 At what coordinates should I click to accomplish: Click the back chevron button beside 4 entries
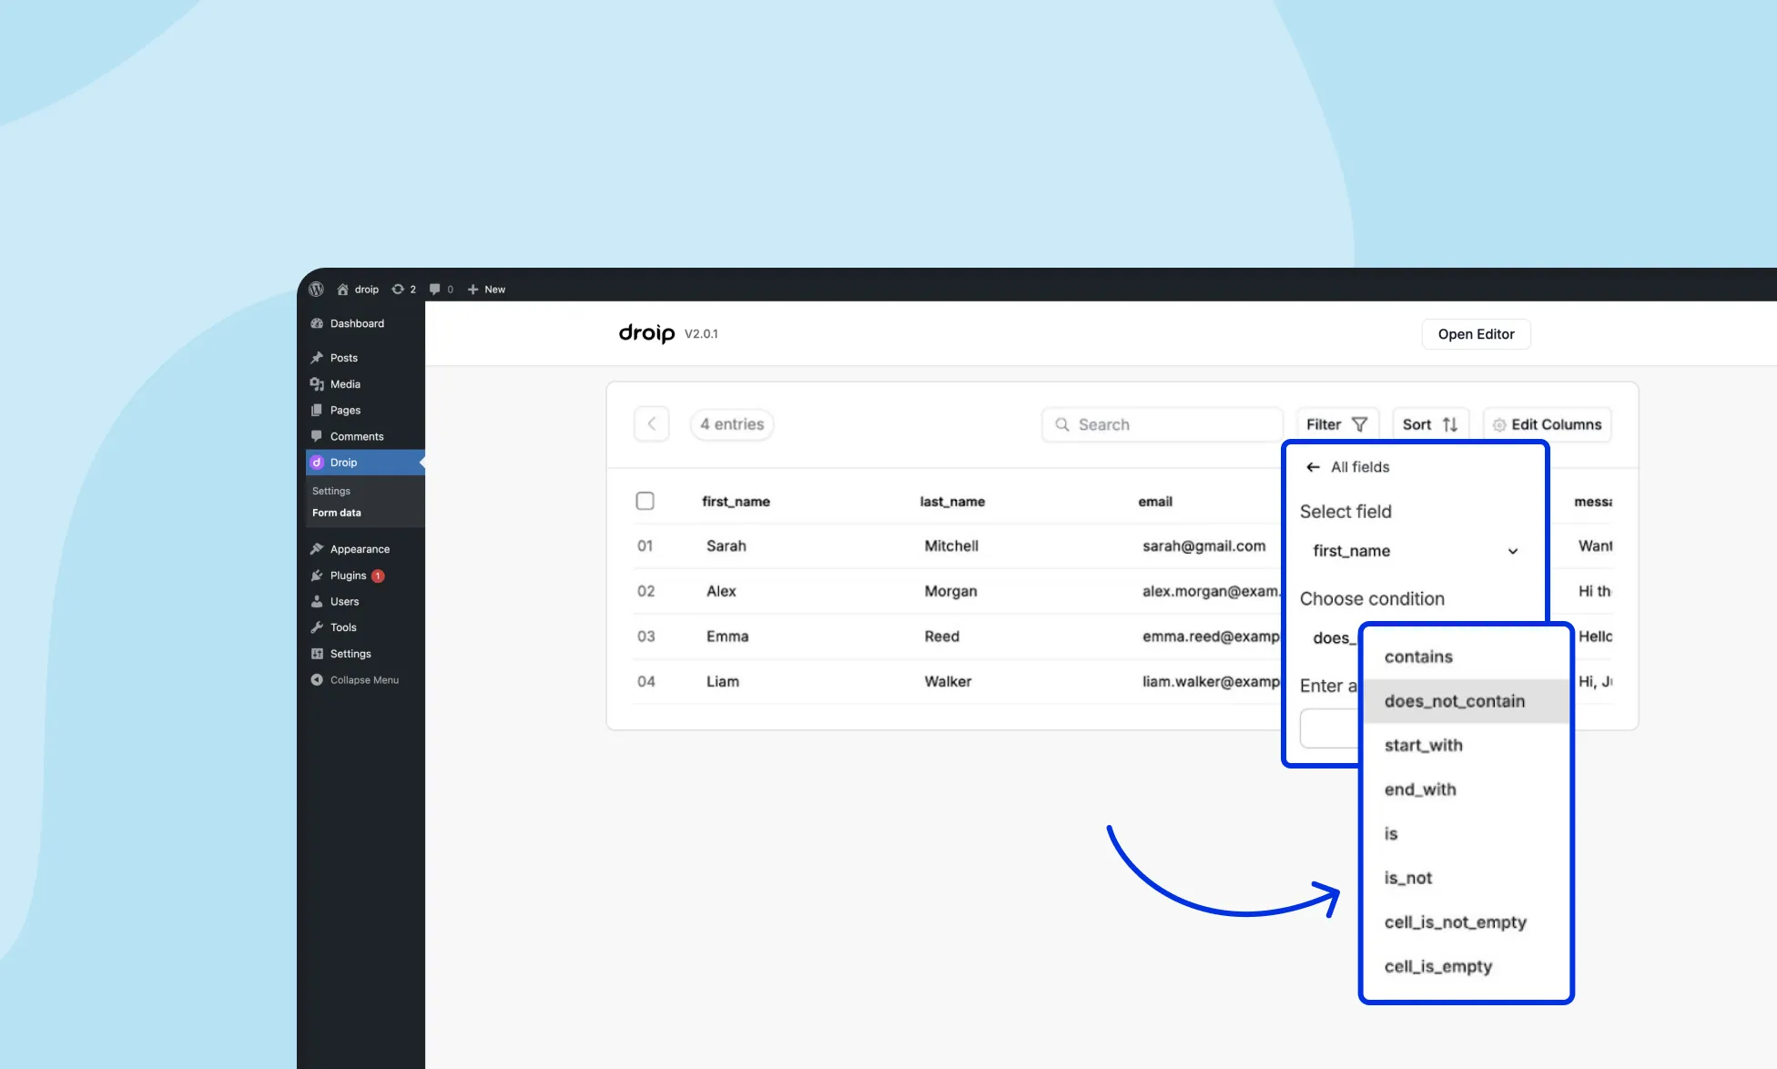click(x=652, y=424)
